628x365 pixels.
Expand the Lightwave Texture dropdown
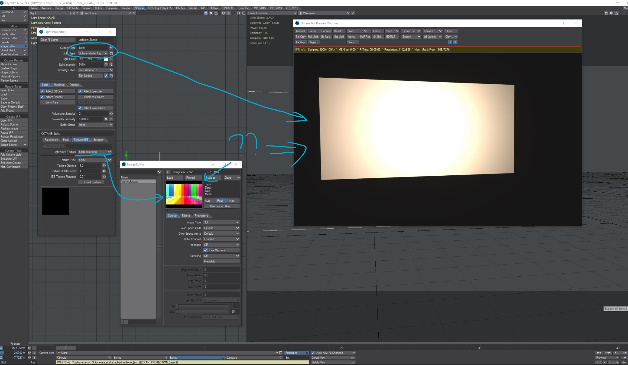95,152
